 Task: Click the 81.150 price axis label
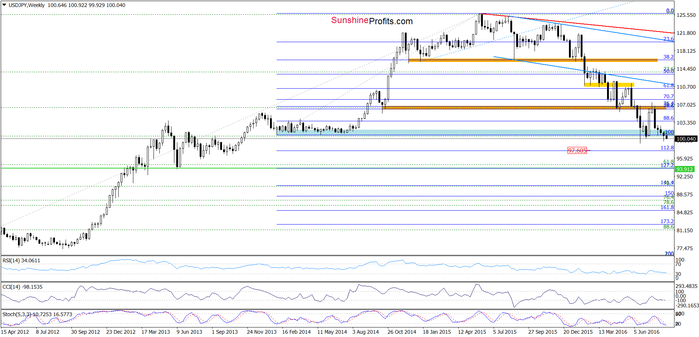coord(684,230)
